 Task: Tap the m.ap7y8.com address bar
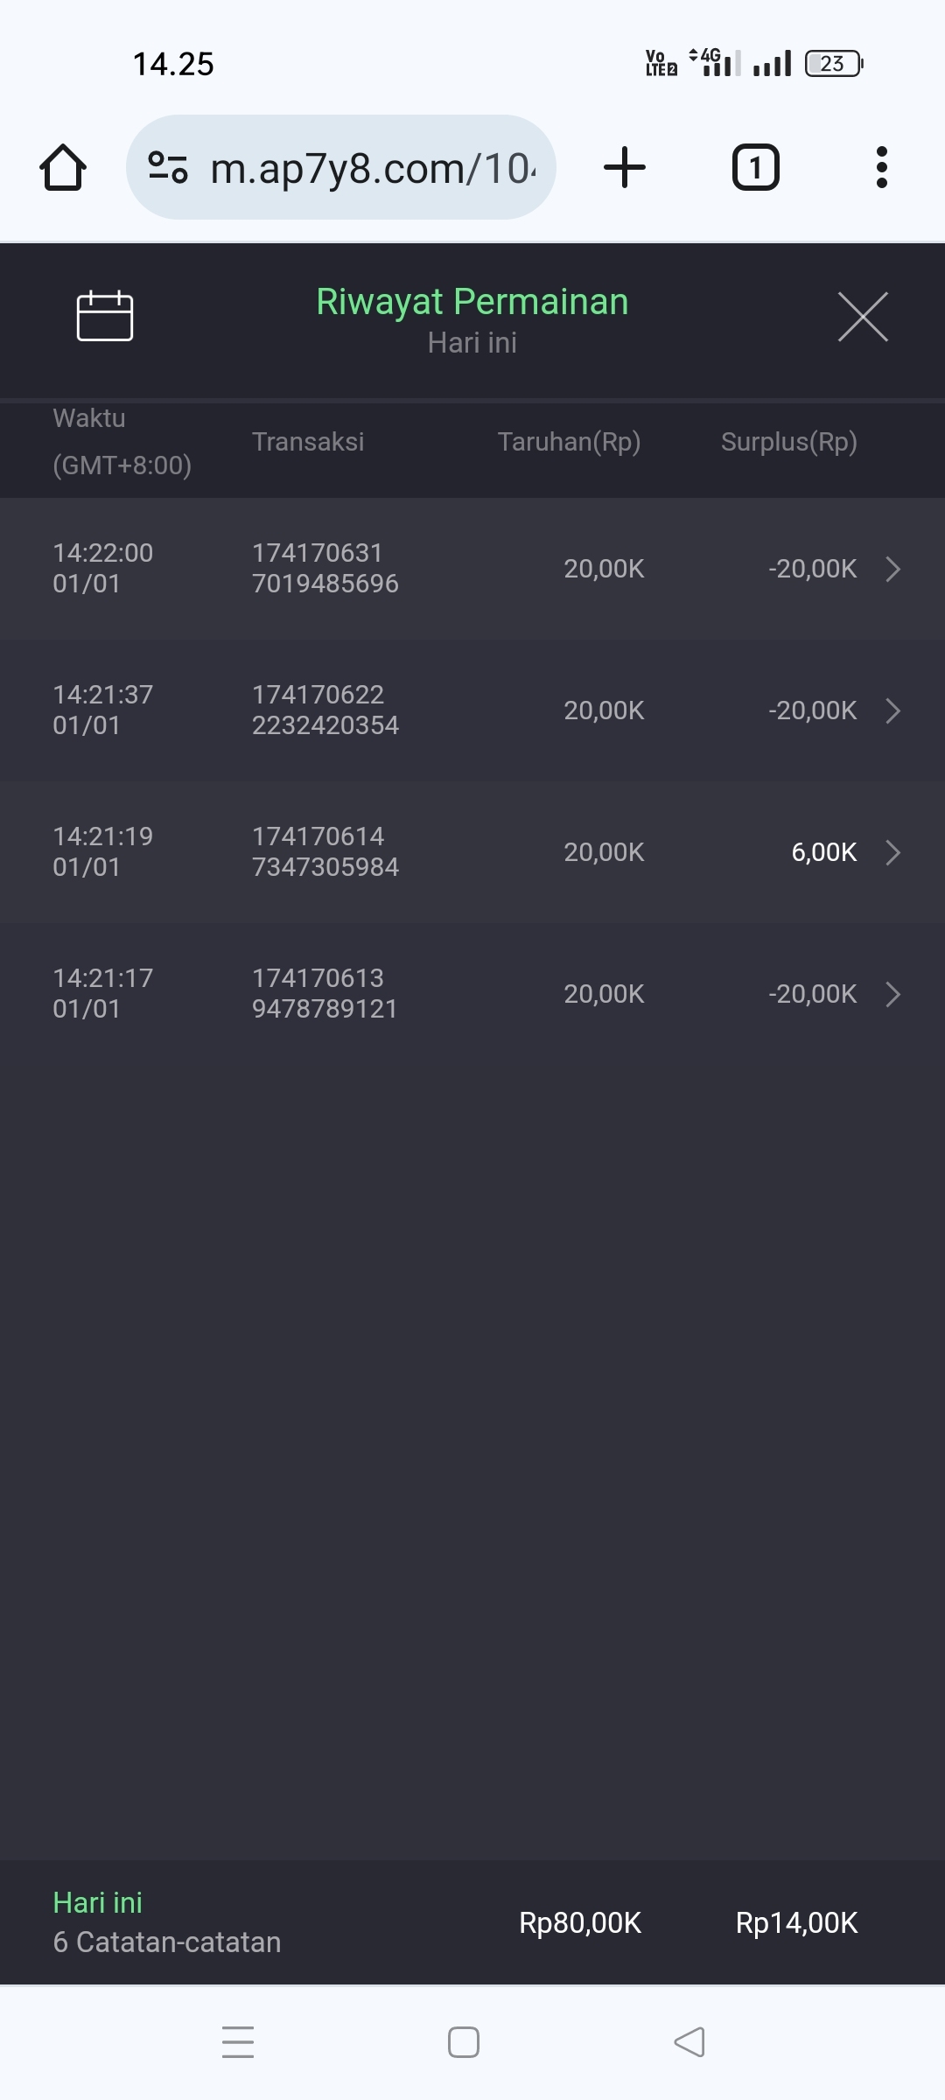coord(372,167)
